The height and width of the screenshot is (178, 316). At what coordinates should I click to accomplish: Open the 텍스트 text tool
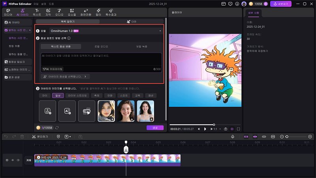(x=37, y=12)
